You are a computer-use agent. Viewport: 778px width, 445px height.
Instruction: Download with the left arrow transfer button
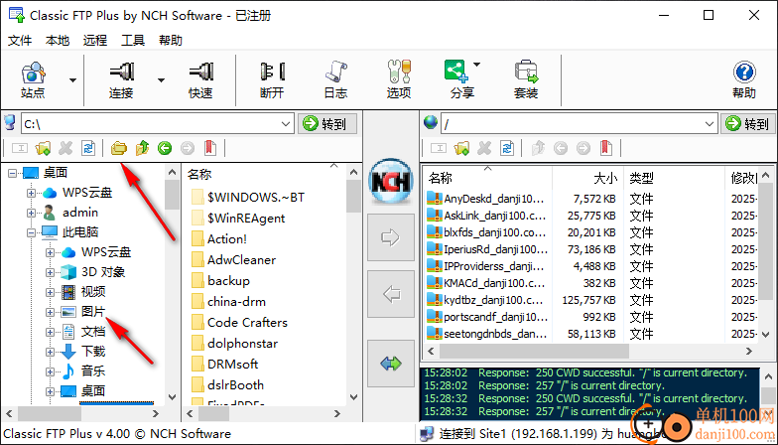coord(391,294)
